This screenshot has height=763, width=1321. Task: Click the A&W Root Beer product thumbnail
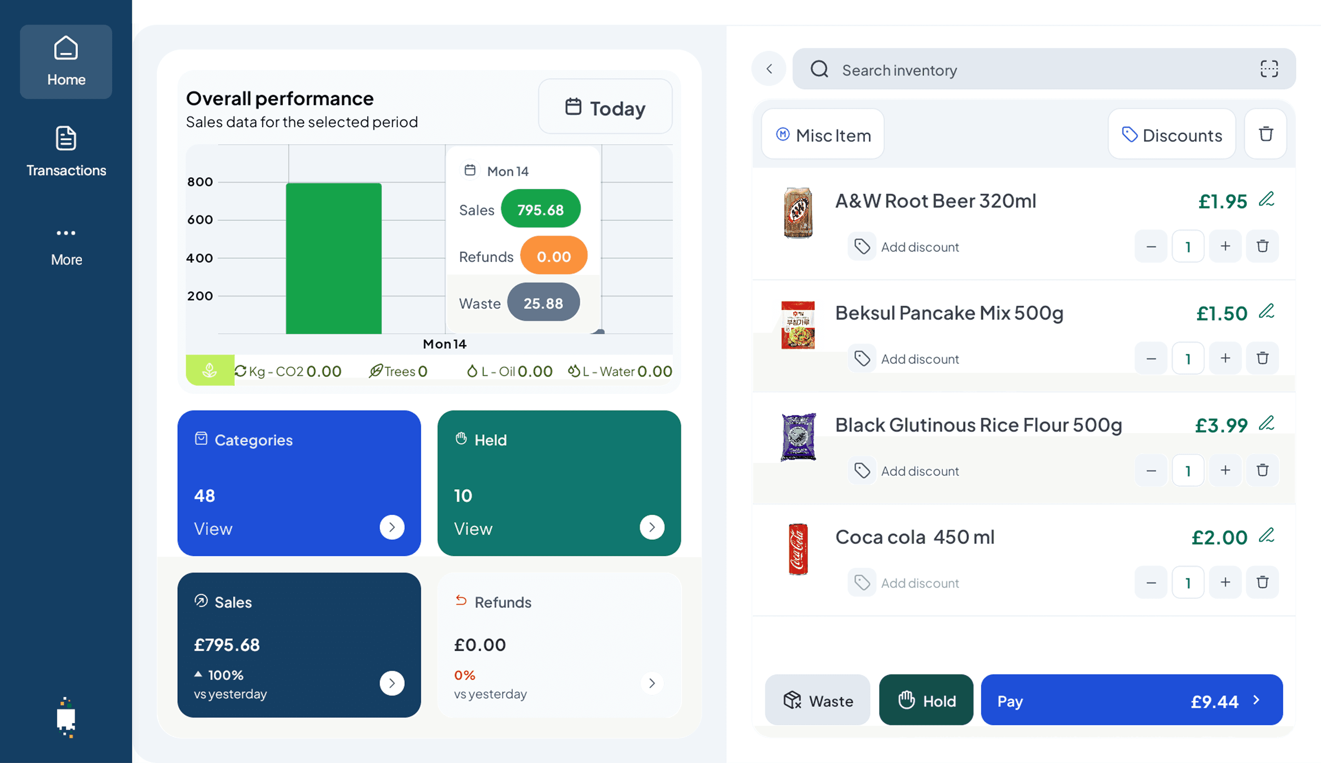point(798,213)
